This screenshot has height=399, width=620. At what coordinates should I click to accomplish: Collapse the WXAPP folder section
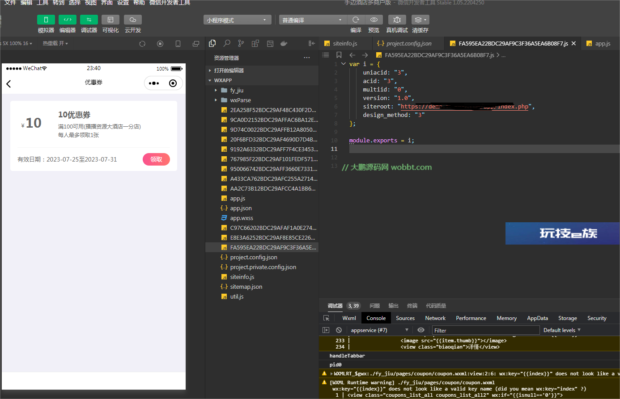[262, 80]
